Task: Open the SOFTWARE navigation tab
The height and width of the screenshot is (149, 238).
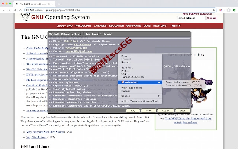Action: coord(134,26)
